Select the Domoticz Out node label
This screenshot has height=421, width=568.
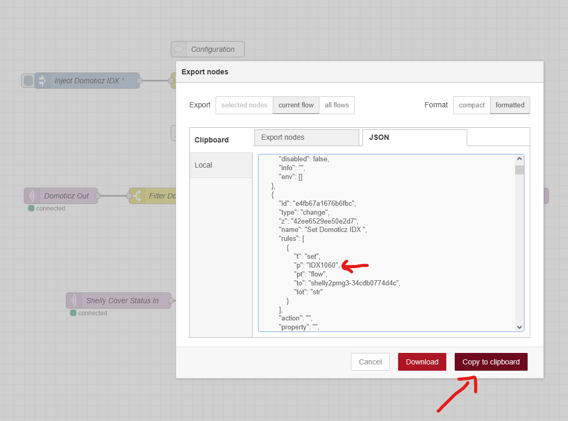coord(66,196)
